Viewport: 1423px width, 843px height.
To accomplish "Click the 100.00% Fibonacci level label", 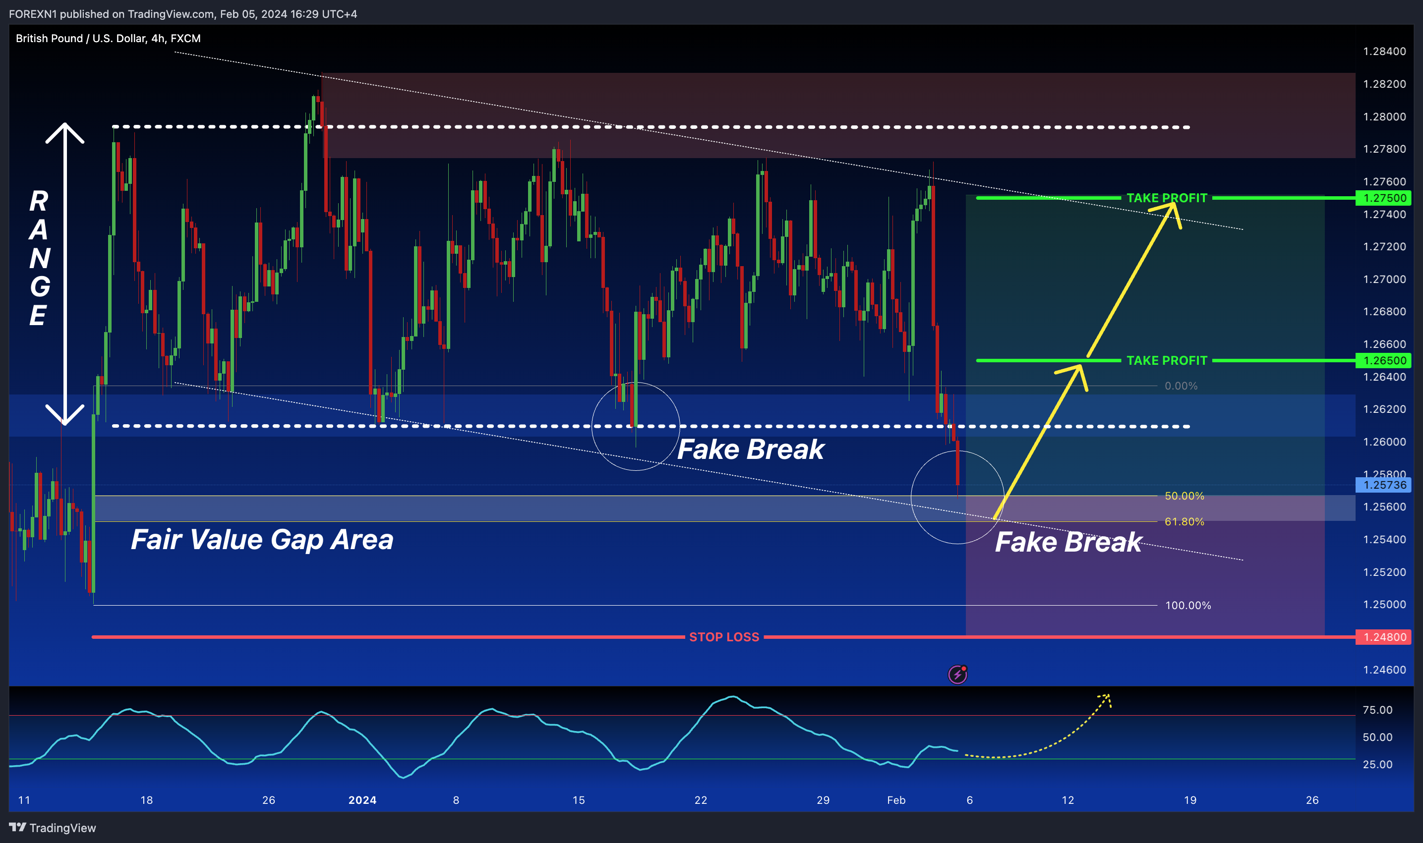I will [x=1187, y=606].
